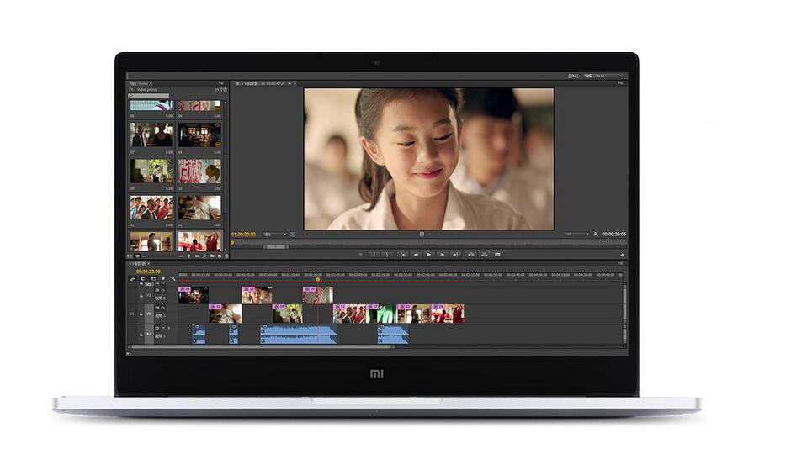Viewport: 791px width, 459px height.
Task: Click the Export Frame camera icon
Action: click(497, 254)
